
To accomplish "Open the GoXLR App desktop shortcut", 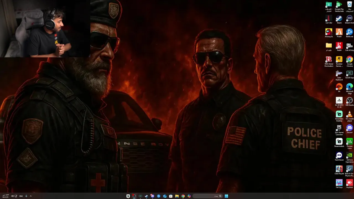I will (x=350, y=74).
